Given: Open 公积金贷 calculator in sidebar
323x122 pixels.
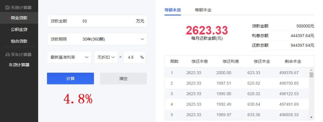Looking at the screenshot, I should (x=19, y=29).
